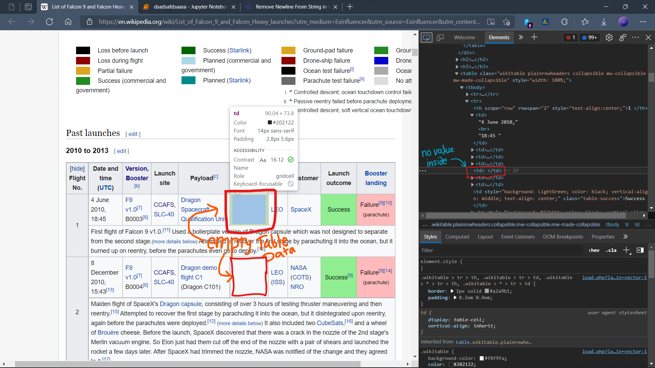Click the #a2a9b1 border color swatch
655x368 pixels.
click(x=487, y=291)
